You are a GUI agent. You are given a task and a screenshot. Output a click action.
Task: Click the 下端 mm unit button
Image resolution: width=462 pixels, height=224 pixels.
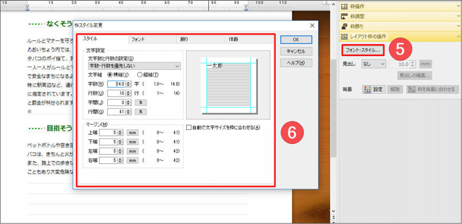click(x=133, y=142)
